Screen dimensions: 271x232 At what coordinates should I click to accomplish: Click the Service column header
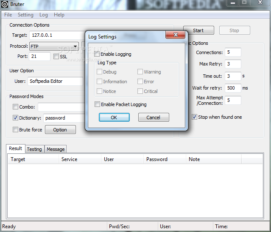pyautogui.click(x=80, y=159)
